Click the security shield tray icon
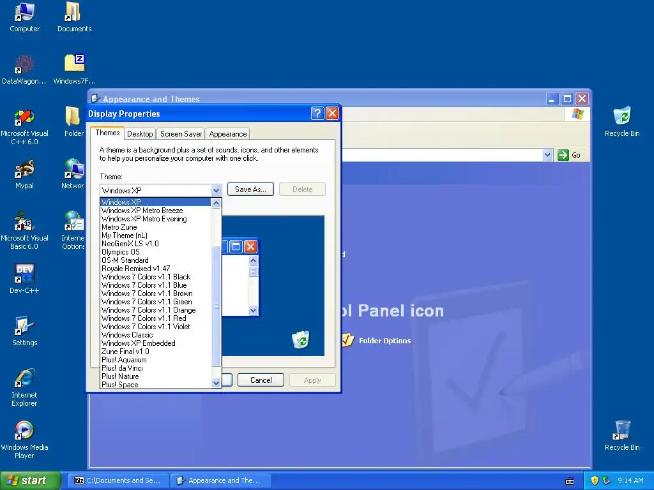The height and width of the screenshot is (490, 654). (x=595, y=480)
